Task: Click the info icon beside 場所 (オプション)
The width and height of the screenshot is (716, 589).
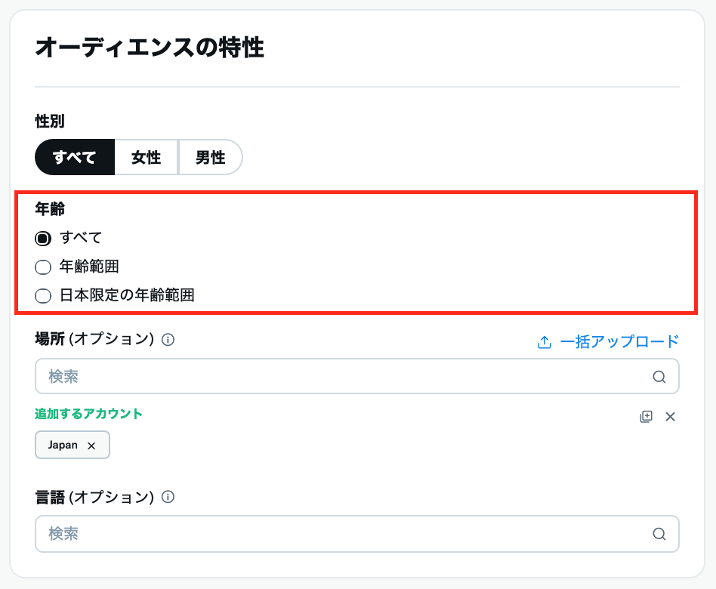Action: (x=168, y=340)
